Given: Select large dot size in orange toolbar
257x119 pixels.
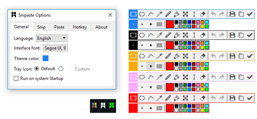Looking at the screenshot, I should click(x=151, y=66).
